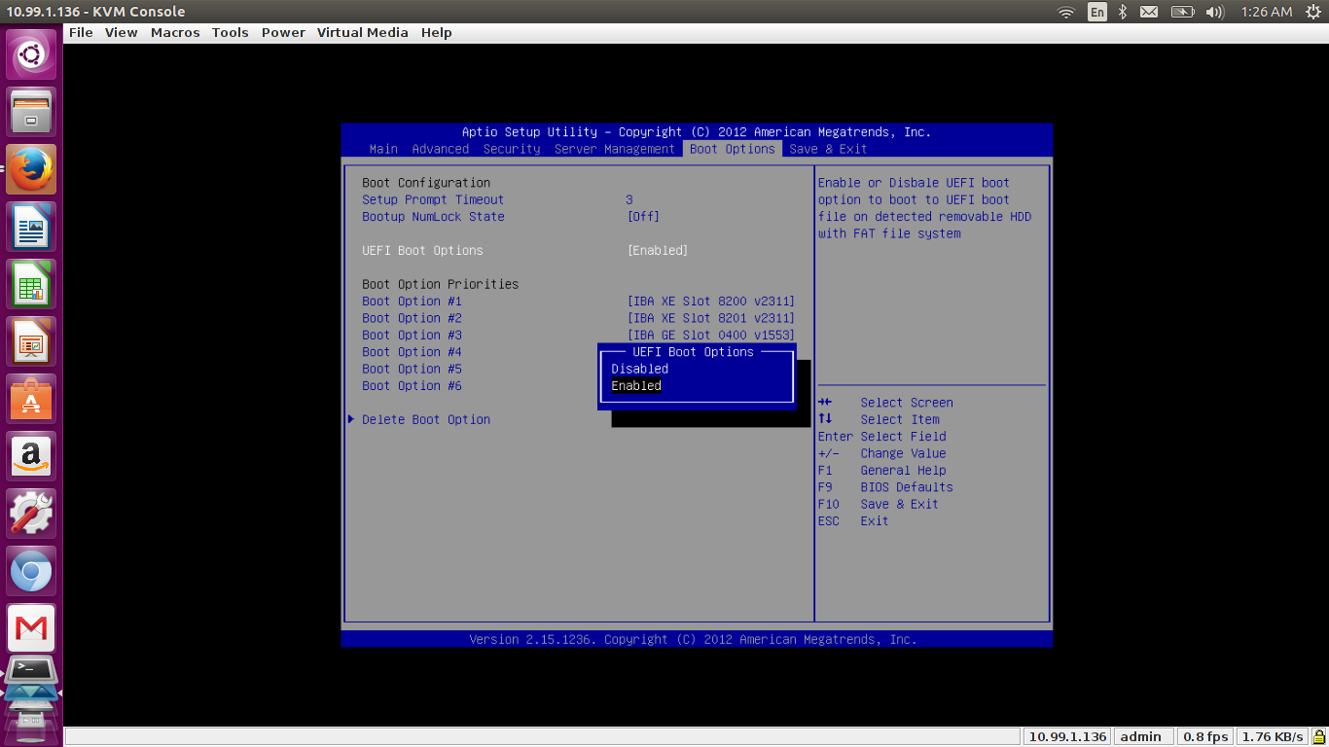Open the mail messaging indicator
The width and height of the screenshot is (1329, 747).
pos(1149,12)
